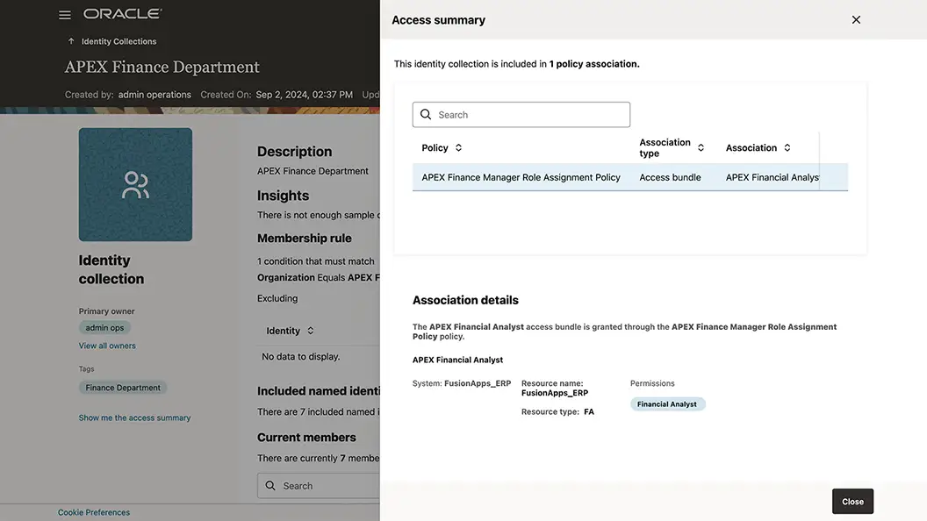The width and height of the screenshot is (927, 521).
Task: Click the Oracle logo
Action: pyautogui.click(x=122, y=13)
